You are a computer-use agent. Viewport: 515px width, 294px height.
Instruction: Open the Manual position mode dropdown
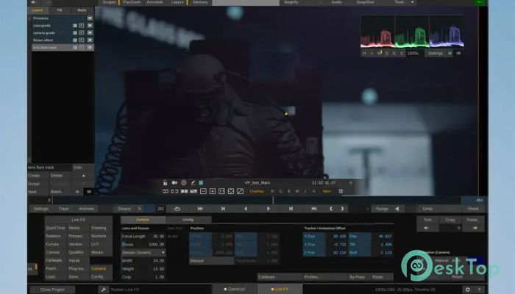211,261
